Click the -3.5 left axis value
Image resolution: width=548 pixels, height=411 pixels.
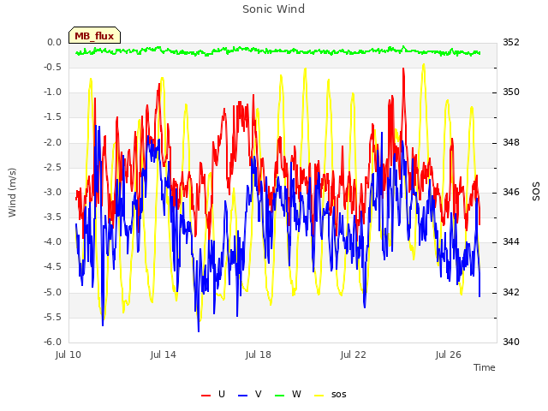point(52,217)
